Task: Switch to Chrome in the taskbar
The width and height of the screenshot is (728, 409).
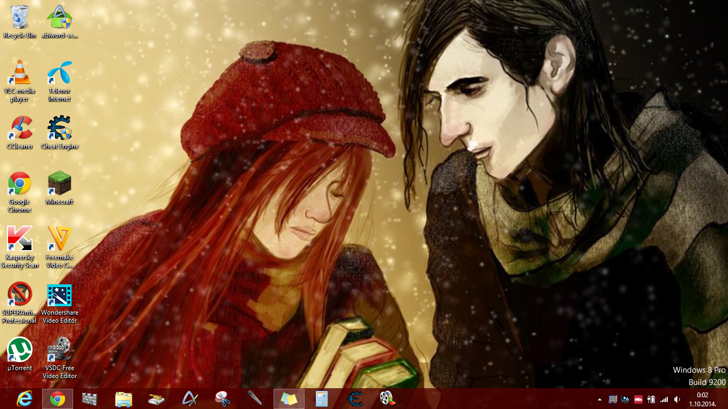Action: click(x=58, y=399)
